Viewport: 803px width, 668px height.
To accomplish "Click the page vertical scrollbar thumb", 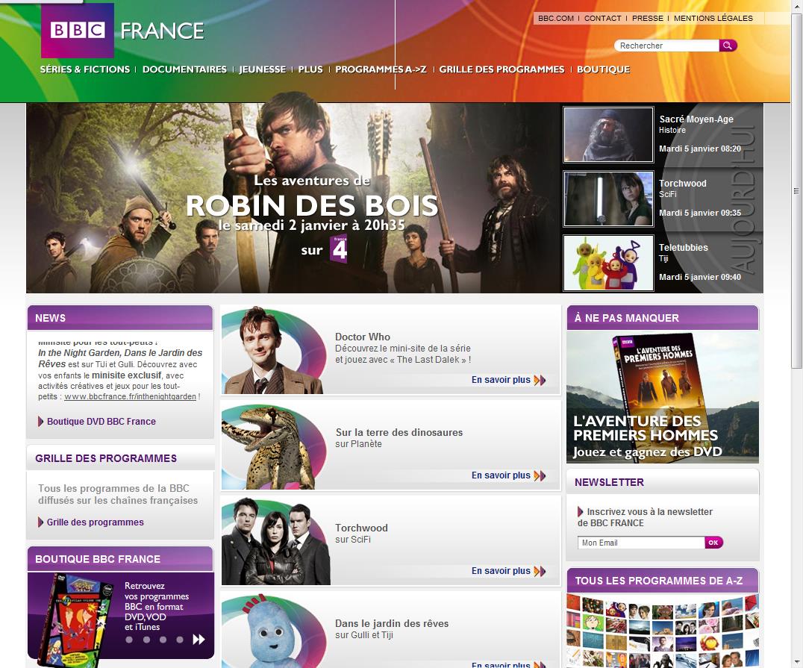I will click(x=796, y=190).
